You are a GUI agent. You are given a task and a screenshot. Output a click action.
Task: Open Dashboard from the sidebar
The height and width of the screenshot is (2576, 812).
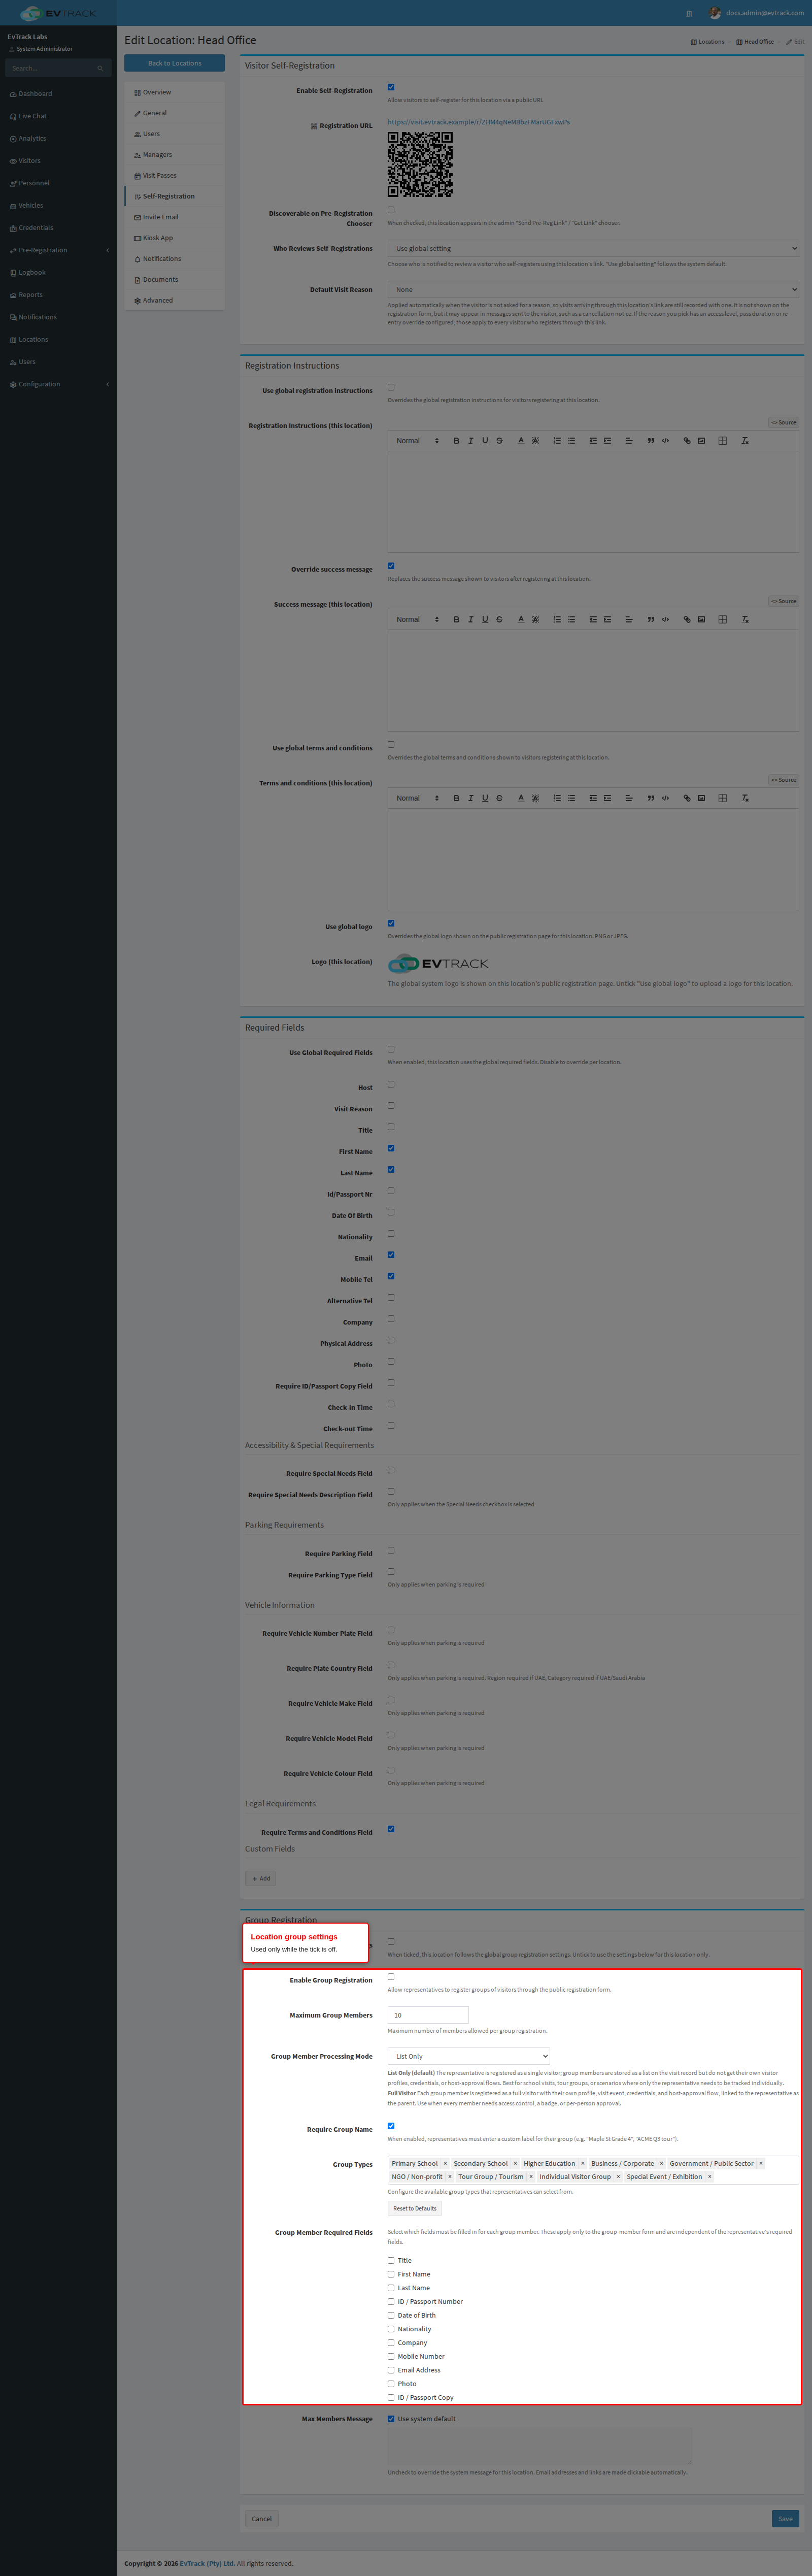(58, 94)
